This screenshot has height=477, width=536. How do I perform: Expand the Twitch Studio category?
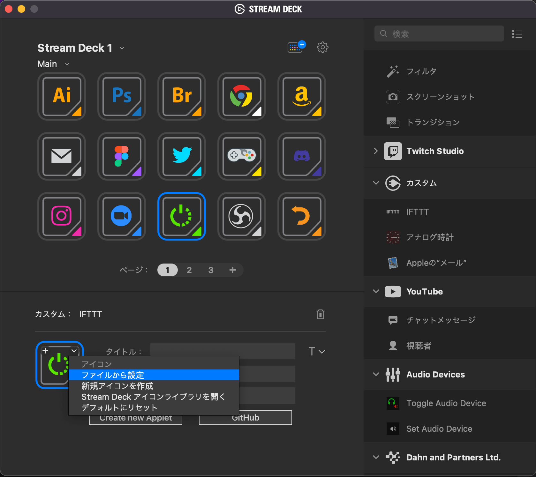click(x=376, y=151)
